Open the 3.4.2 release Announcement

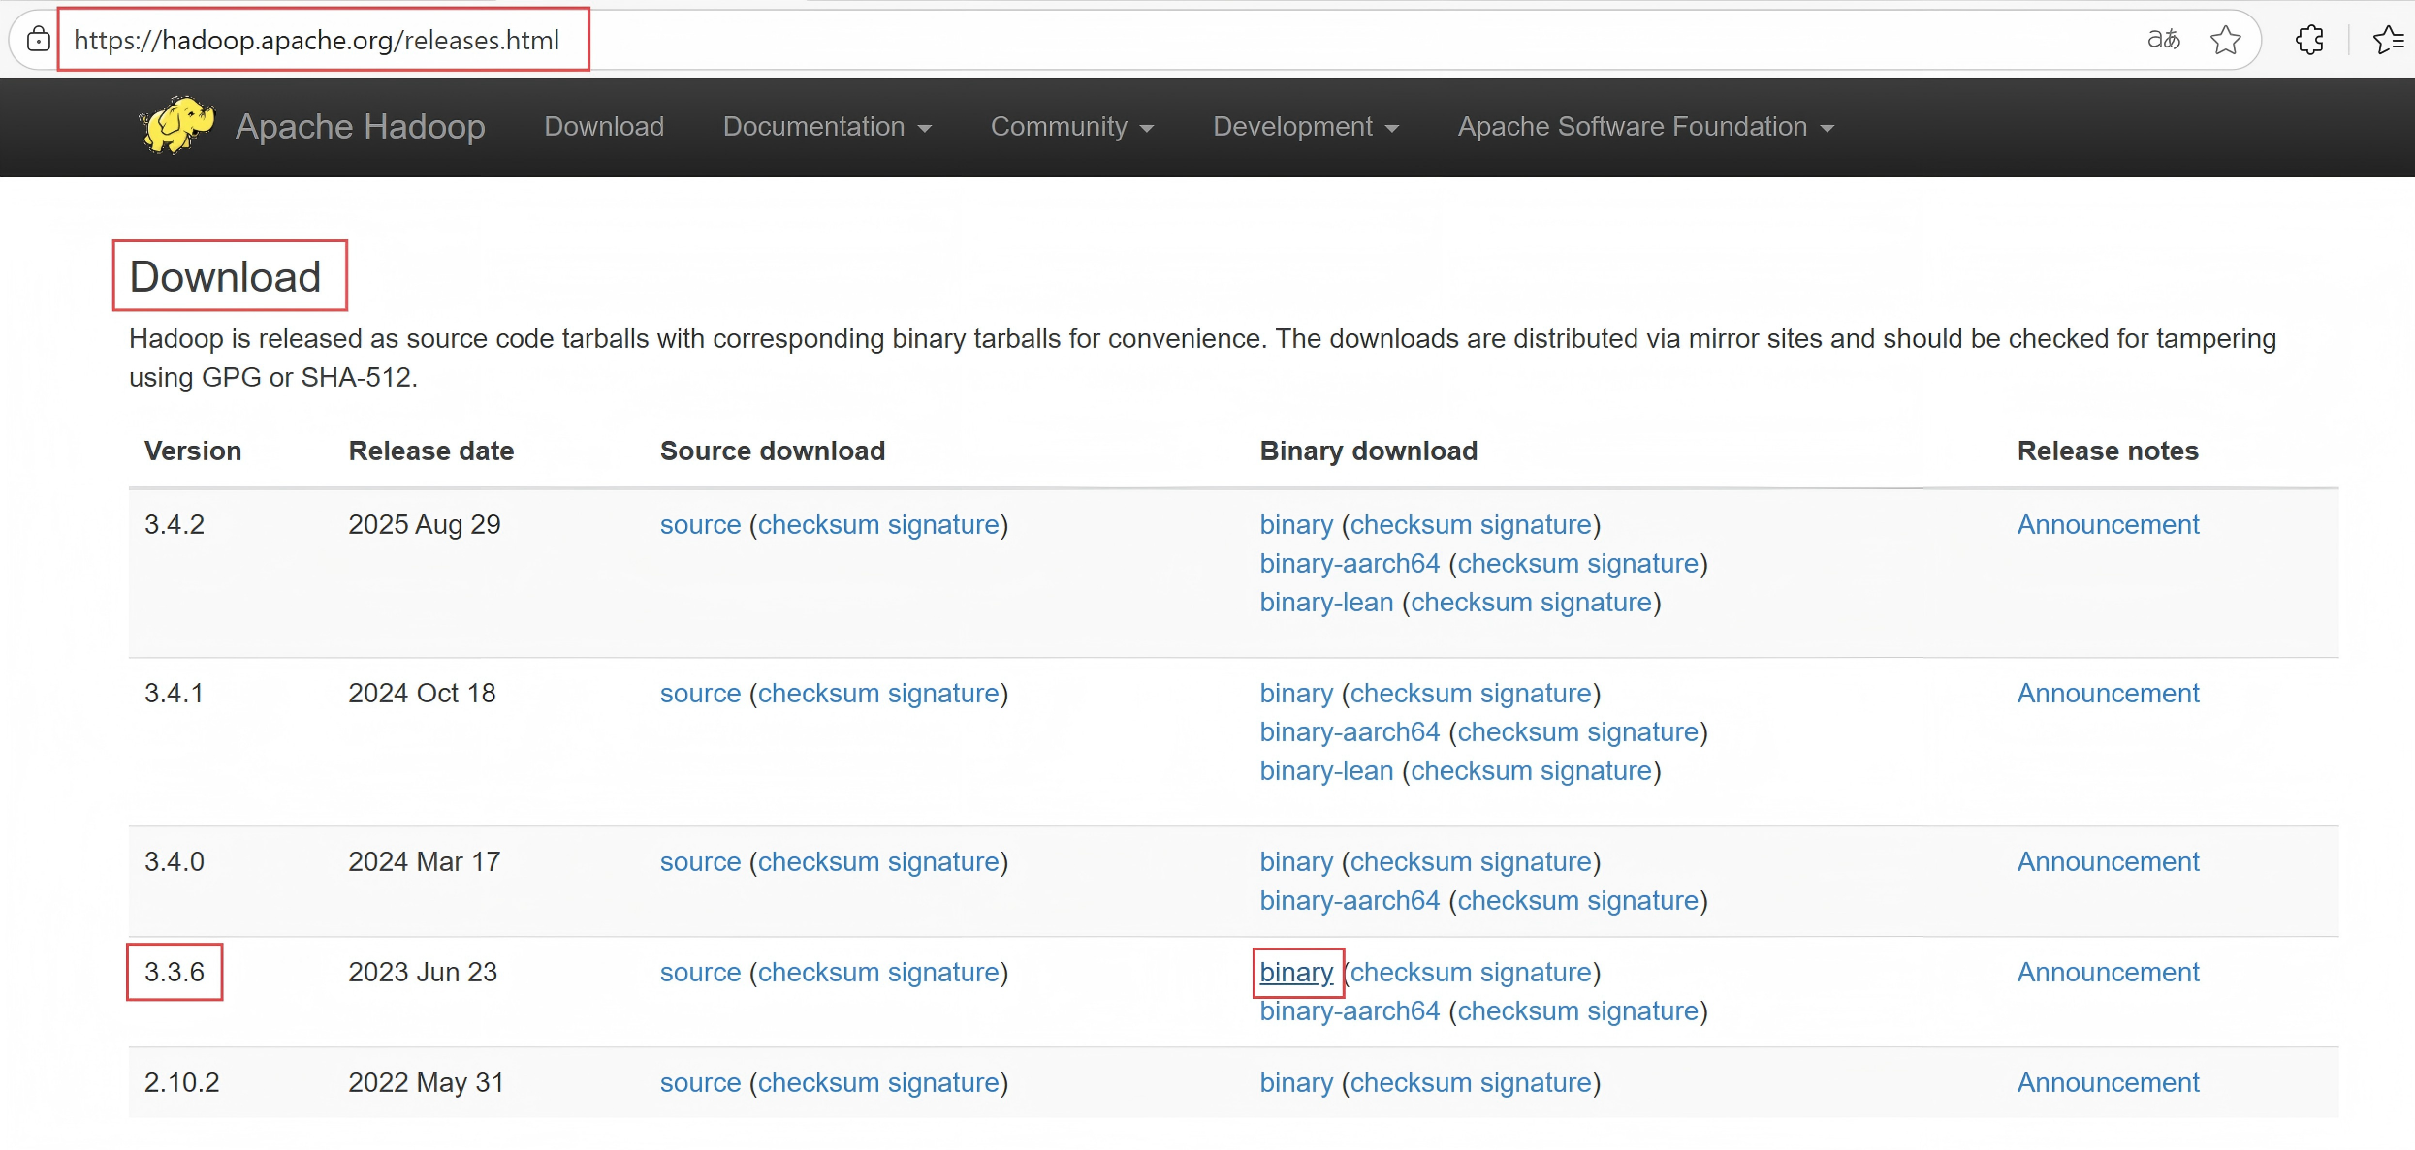[x=2108, y=524]
